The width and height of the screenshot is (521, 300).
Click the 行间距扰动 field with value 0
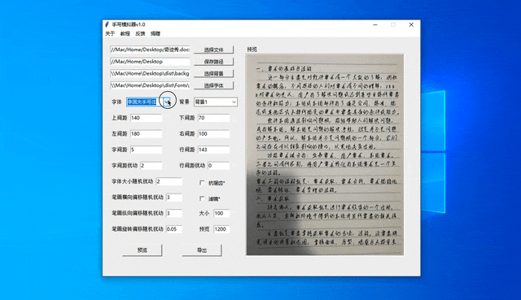point(219,166)
